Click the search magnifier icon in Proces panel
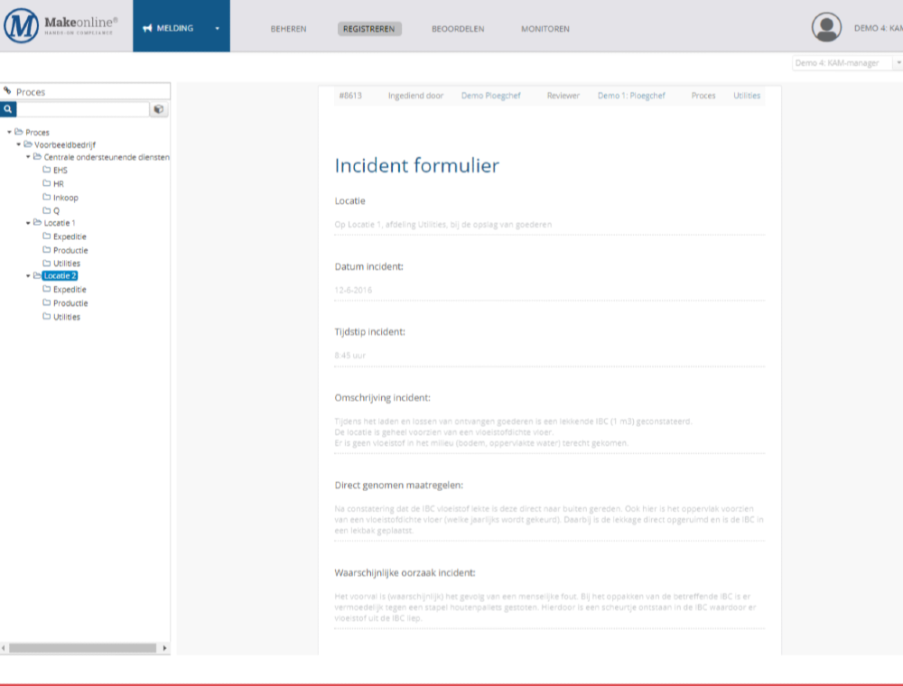This screenshot has height=686, width=903. 8,109
